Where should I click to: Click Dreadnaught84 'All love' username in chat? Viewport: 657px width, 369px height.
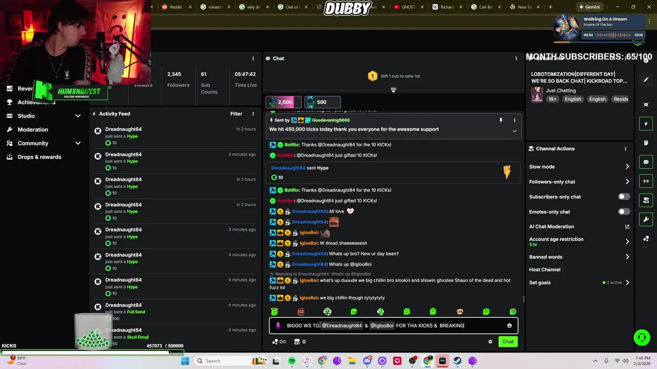click(x=309, y=211)
